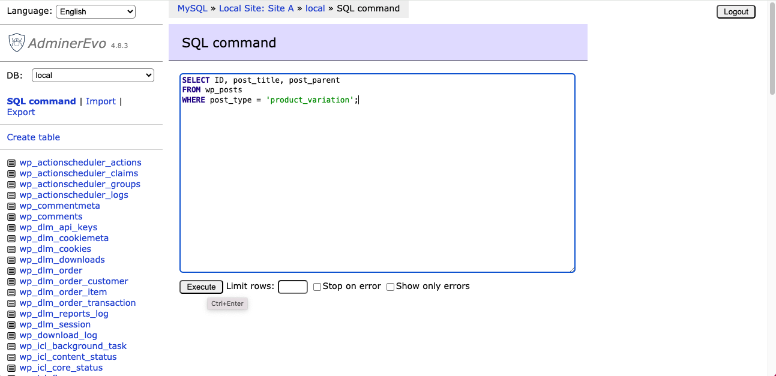Open the Import page from sidebar
Viewport: 776px width, 376px height.
point(100,101)
